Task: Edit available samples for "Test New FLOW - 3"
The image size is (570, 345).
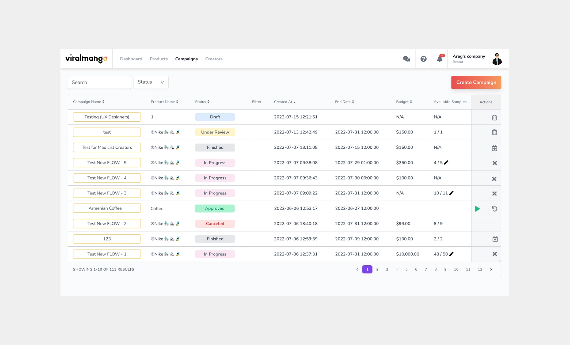Action: coord(451,193)
